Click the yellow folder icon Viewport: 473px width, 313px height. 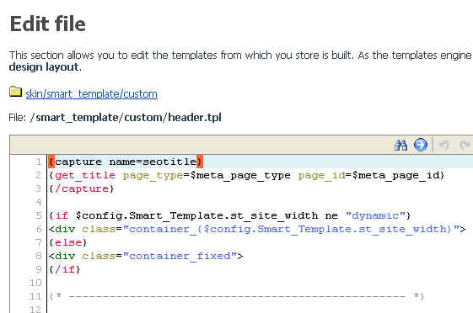(15, 92)
